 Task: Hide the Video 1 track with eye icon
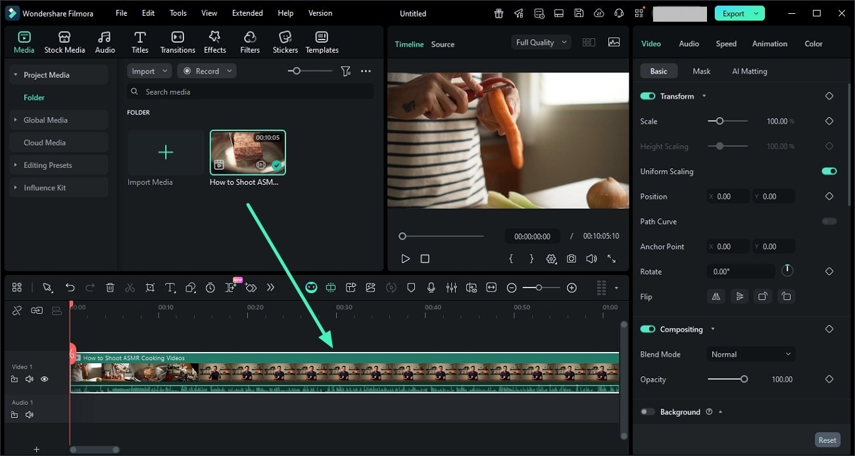click(x=44, y=379)
